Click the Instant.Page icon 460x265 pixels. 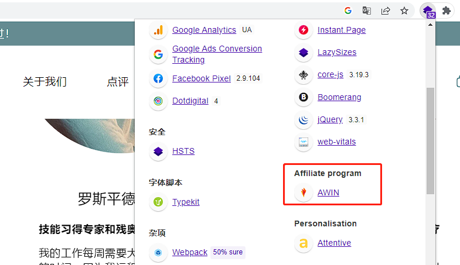(304, 30)
